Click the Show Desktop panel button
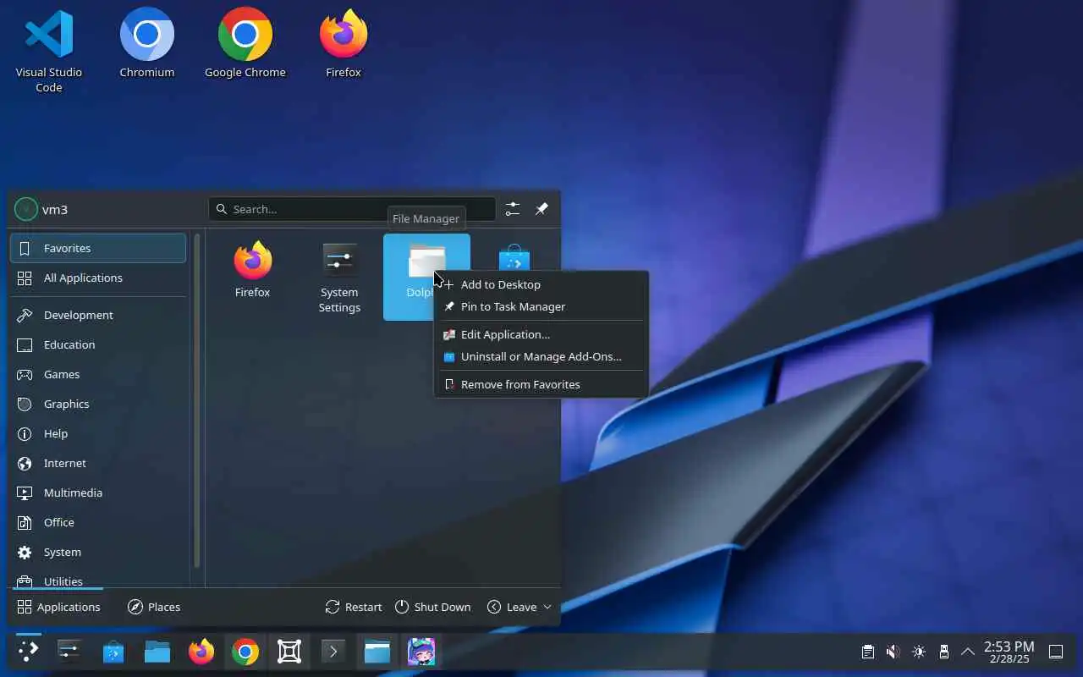 click(x=1056, y=652)
